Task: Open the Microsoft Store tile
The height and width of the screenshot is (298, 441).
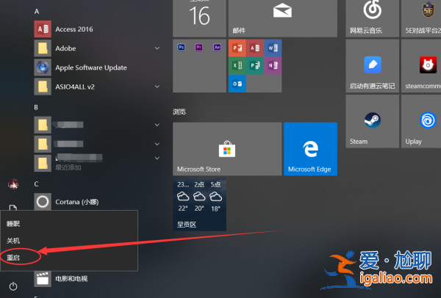Action: [x=227, y=149]
